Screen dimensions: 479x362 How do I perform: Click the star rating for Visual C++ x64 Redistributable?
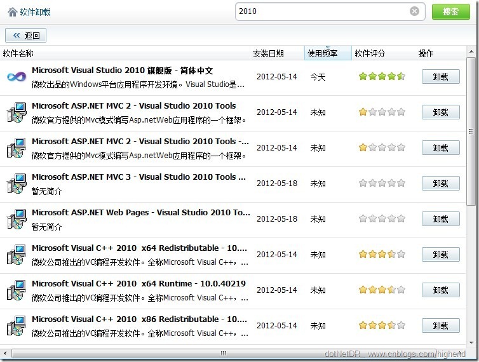click(x=382, y=254)
